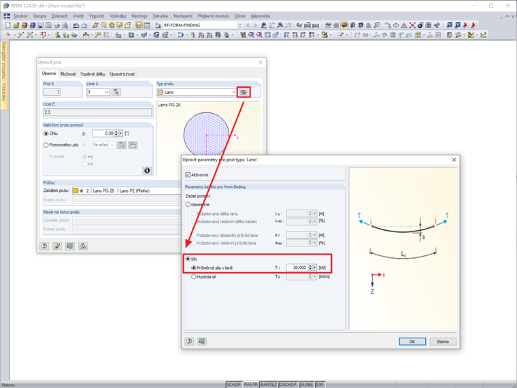Viewport: 517px width, 388px height.
Task: Open the Linie č. dropdown
Action: click(107, 92)
